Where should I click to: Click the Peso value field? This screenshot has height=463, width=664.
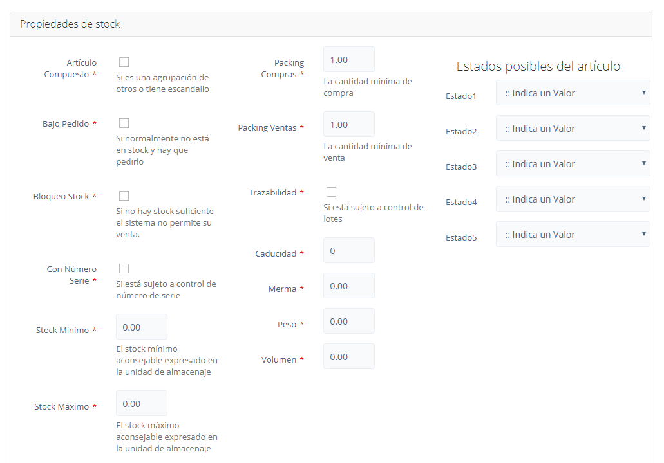coord(348,321)
